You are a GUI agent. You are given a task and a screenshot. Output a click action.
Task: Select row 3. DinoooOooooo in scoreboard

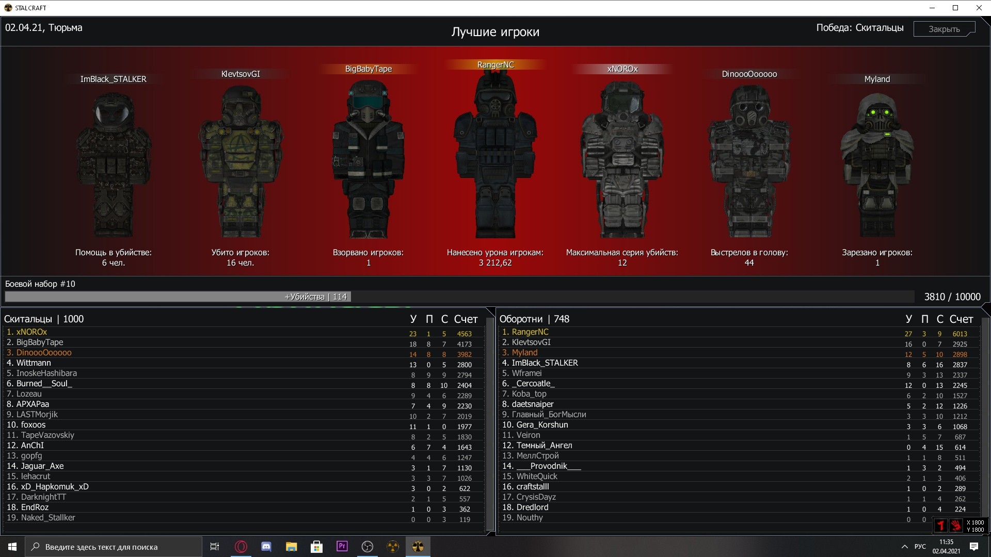tap(244, 353)
